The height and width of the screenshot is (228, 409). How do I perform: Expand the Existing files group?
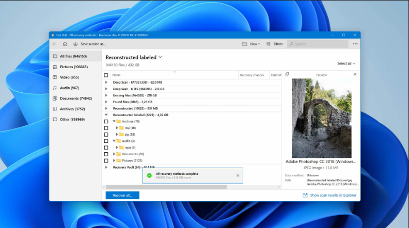[x=106, y=95]
